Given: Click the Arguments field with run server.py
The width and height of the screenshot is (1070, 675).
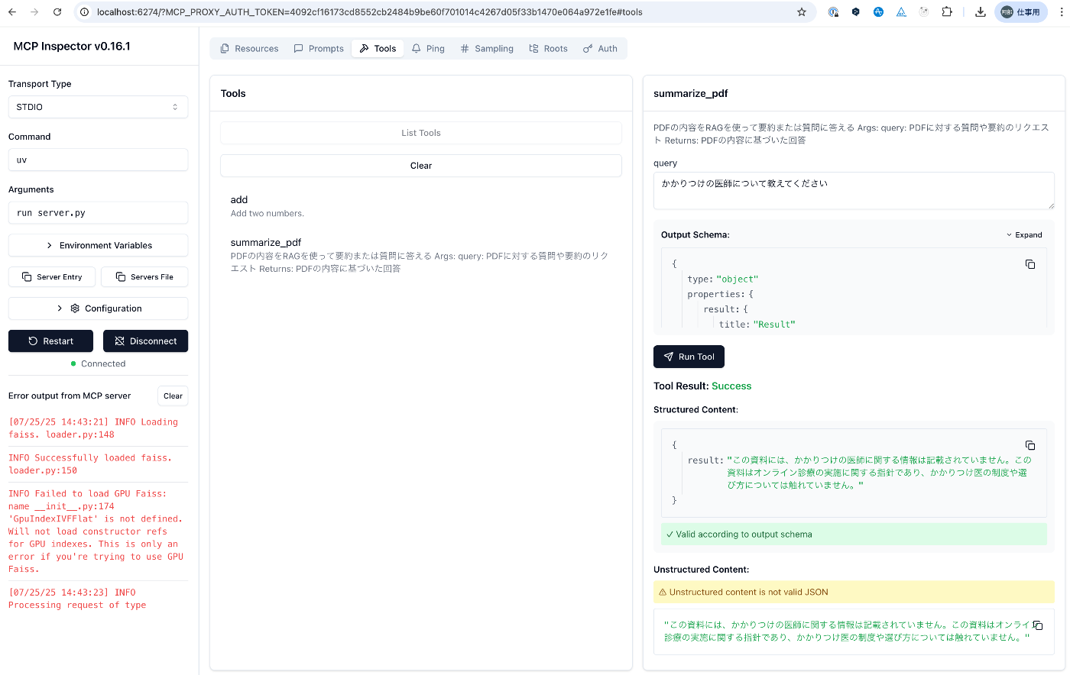Looking at the screenshot, I should (98, 212).
